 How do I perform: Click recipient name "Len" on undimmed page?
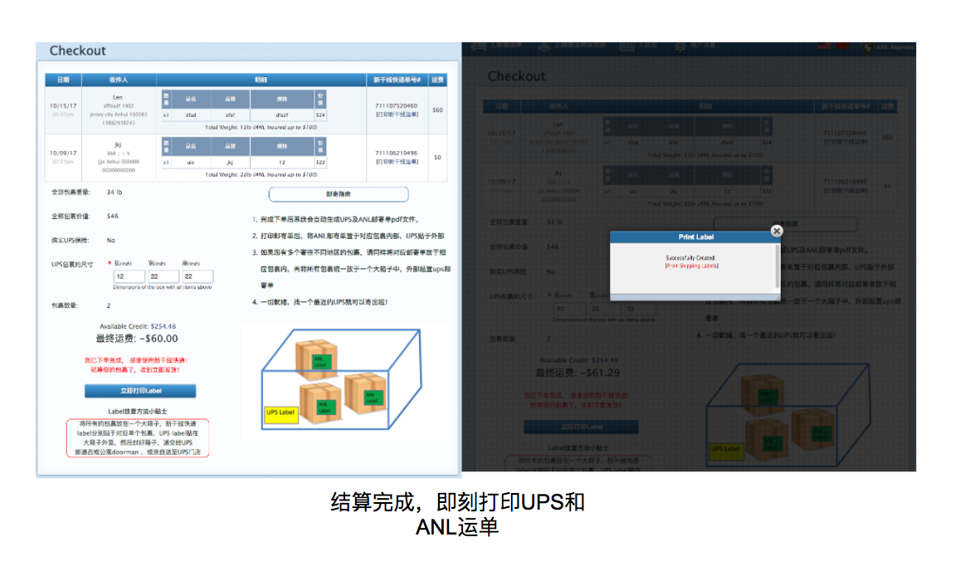(118, 97)
